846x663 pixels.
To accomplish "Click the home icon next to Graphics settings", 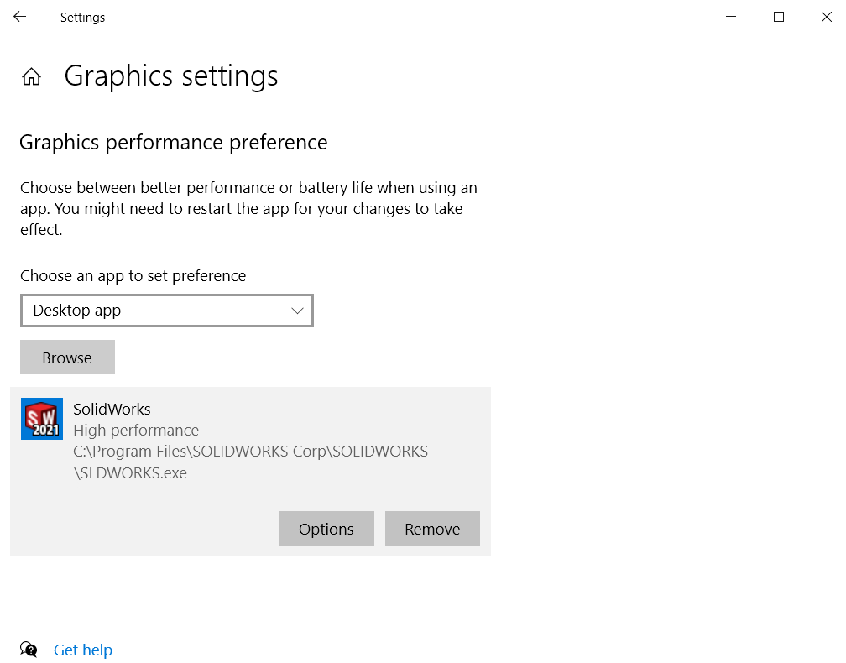I will point(31,76).
